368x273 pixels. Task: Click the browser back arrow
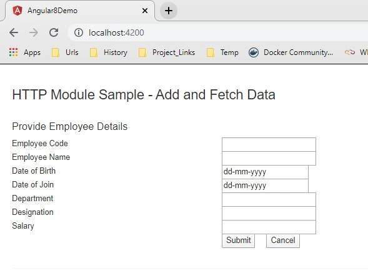point(14,32)
